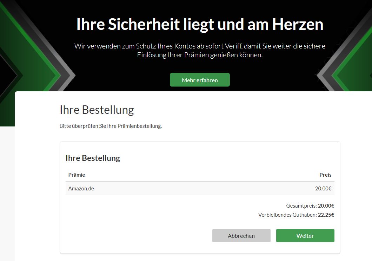The width and height of the screenshot is (372, 261).
Task: Select the Amazon.de reward row entry
Action: [81, 189]
